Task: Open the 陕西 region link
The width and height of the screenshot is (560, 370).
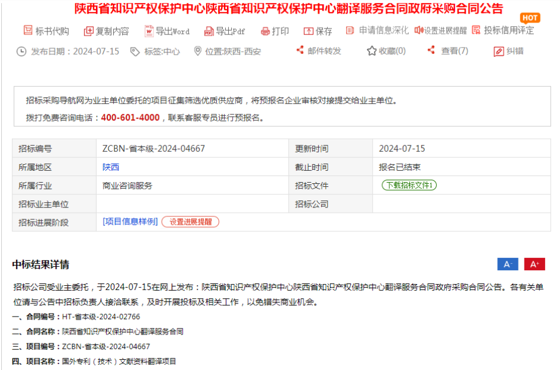Action: (x=111, y=167)
